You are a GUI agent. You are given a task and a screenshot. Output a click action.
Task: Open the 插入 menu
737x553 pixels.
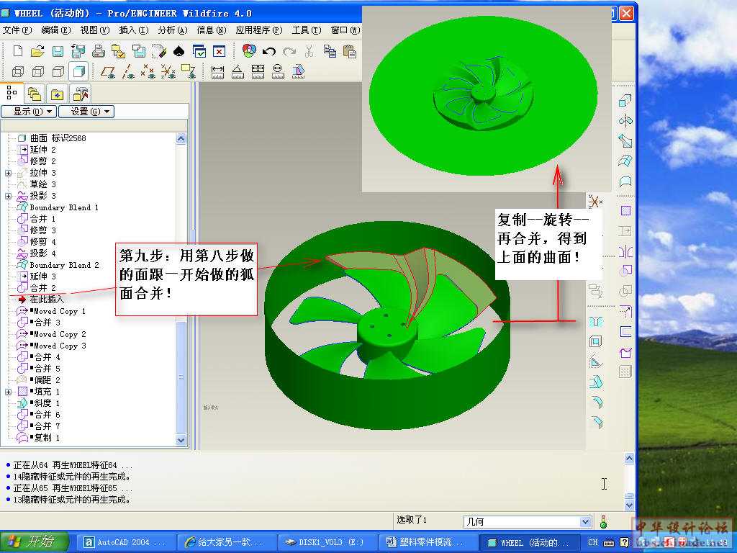click(x=133, y=30)
